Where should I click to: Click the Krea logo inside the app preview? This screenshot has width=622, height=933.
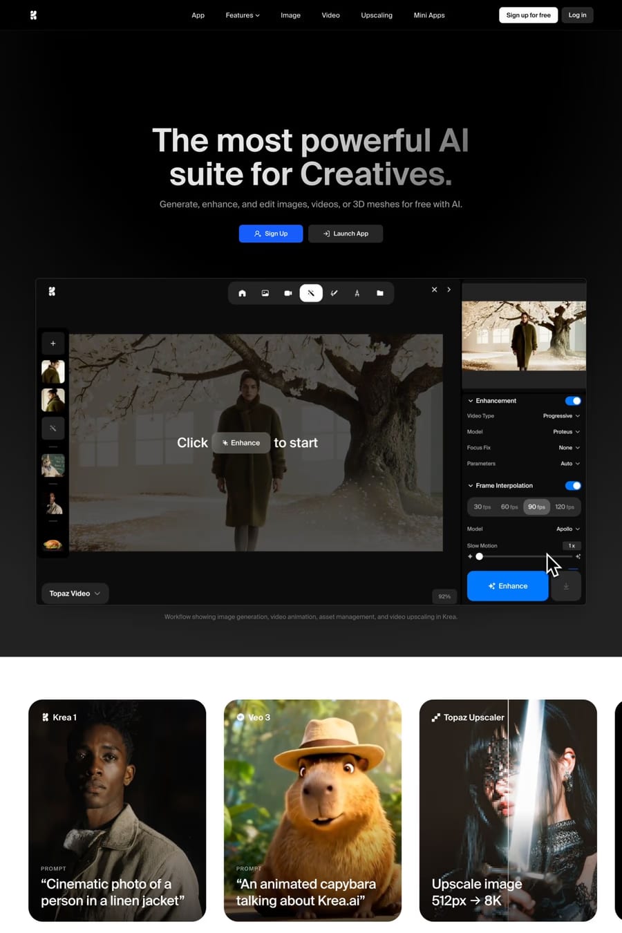(52, 292)
